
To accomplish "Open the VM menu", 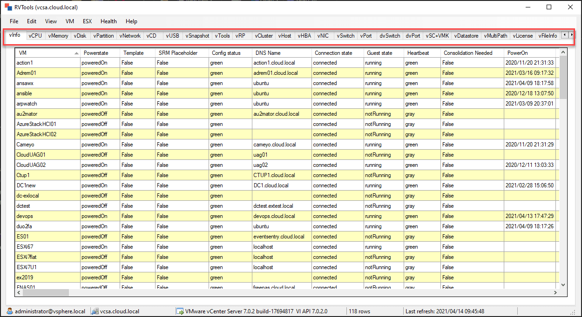I will click(70, 21).
